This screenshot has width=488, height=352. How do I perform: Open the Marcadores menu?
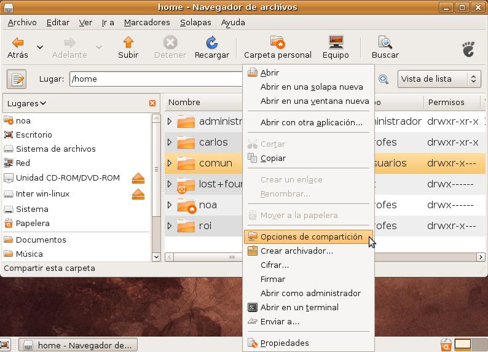coord(147,22)
